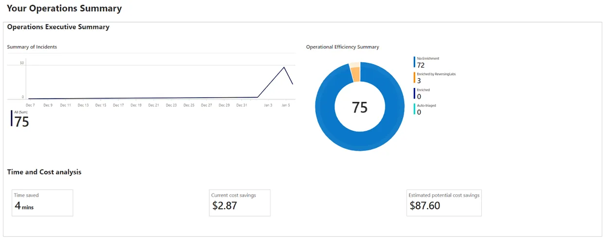
Task: Click the 75 total in donut center
Action: click(360, 107)
